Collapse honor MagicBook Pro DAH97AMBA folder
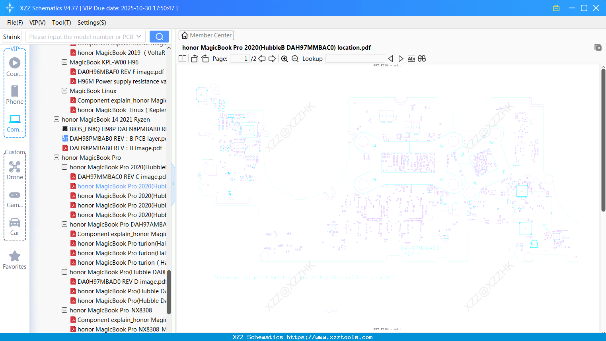 click(64, 224)
